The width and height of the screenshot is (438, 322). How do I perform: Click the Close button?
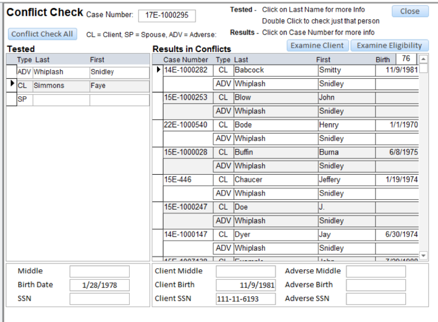pos(410,11)
